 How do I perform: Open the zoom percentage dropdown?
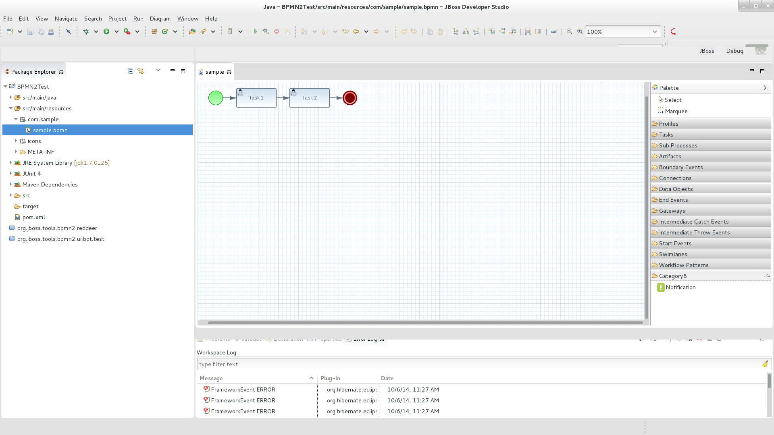pos(655,31)
